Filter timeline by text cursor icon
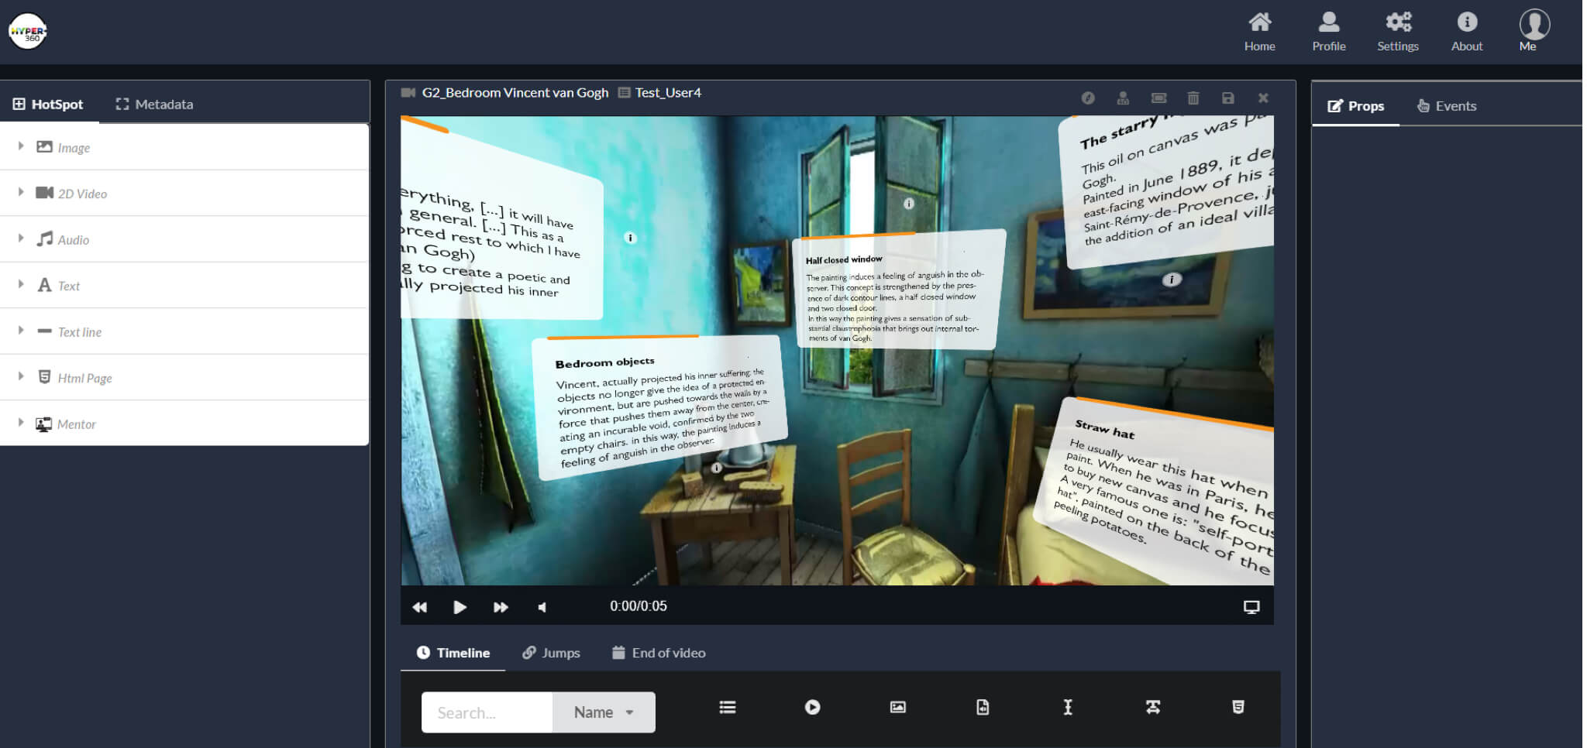This screenshot has height=748, width=1587. [x=1068, y=707]
